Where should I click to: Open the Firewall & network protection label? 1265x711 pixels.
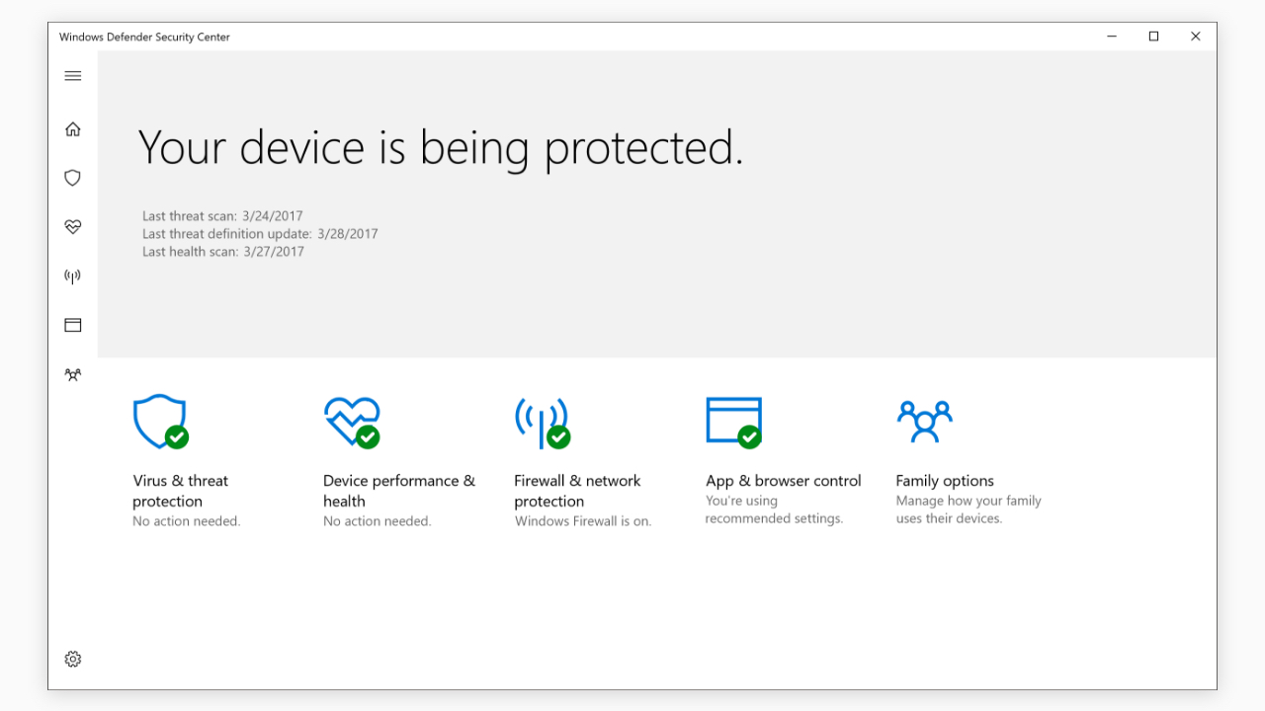point(577,491)
